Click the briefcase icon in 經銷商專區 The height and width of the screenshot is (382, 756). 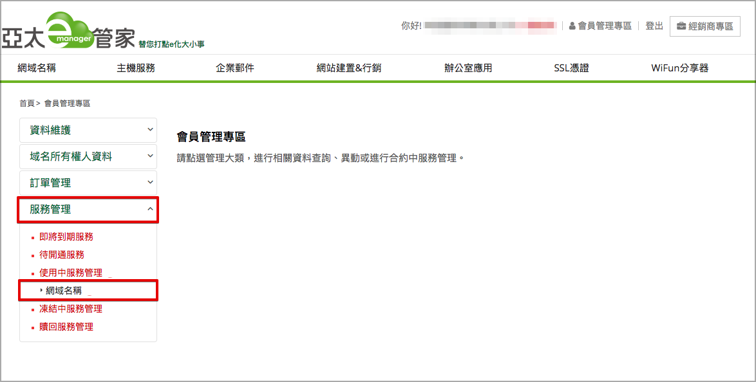pyautogui.click(x=681, y=26)
